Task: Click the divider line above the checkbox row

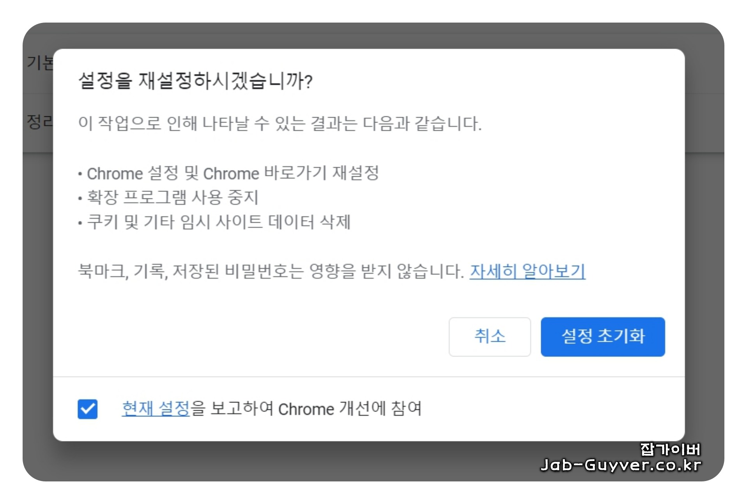Action: click(369, 377)
